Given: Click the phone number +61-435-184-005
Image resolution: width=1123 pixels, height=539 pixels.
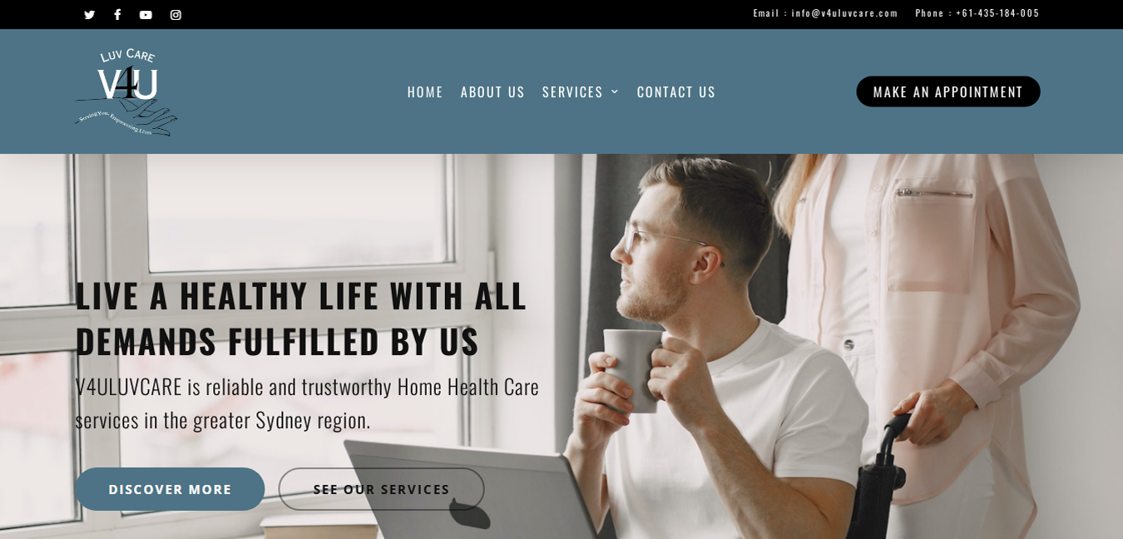Looking at the screenshot, I should (997, 13).
